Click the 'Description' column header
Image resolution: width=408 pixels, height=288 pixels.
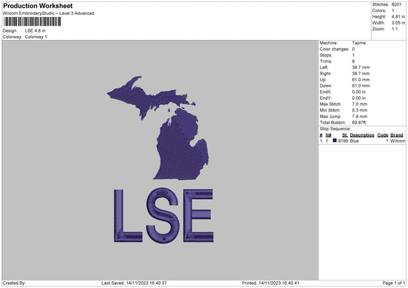pyautogui.click(x=362, y=135)
